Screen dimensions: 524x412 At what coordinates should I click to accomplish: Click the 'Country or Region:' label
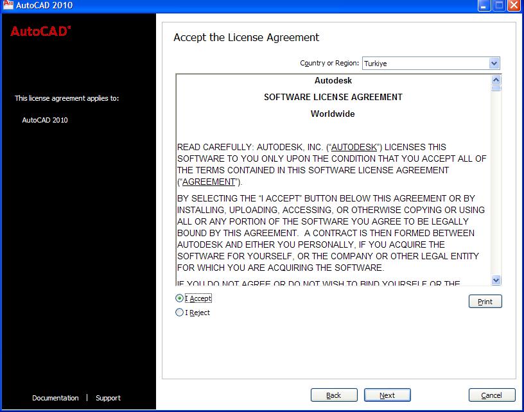(x=329, y=63)
